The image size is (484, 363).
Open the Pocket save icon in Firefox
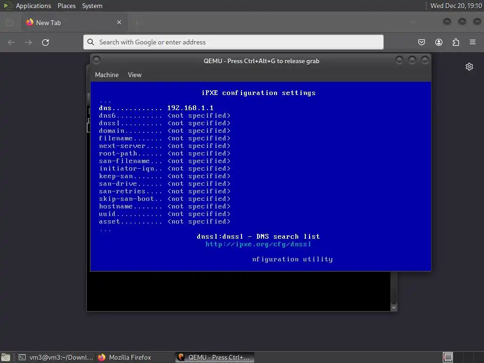click(x=422, y=42)
